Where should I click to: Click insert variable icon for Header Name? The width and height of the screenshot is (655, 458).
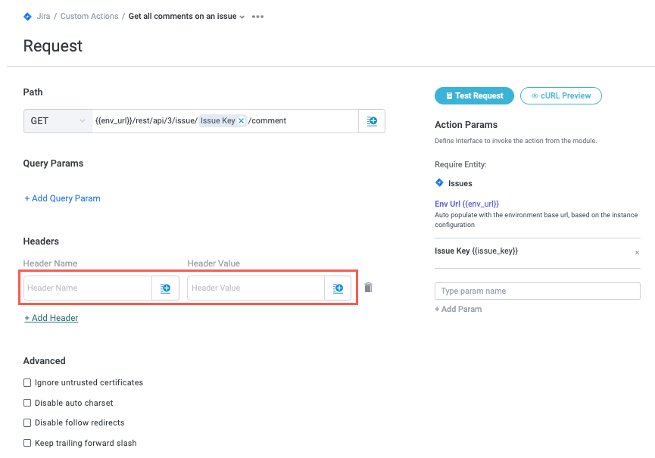click(165, 288)
